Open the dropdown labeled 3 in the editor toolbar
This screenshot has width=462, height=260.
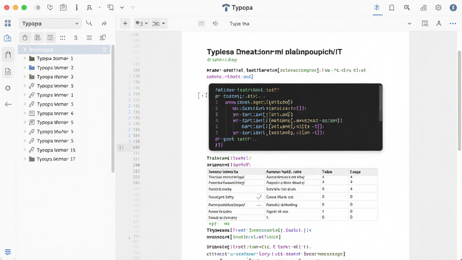tap(141, 23)
